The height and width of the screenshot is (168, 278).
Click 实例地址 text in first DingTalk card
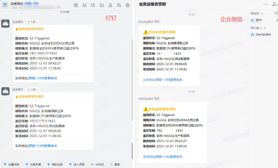tap(21, 78)
